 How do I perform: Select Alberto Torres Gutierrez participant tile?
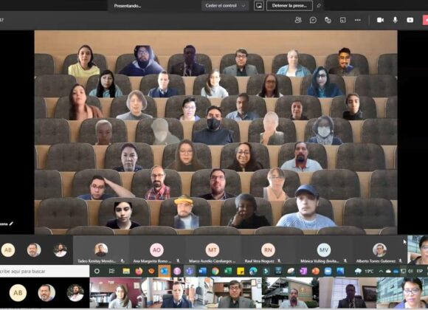[379, 250]
